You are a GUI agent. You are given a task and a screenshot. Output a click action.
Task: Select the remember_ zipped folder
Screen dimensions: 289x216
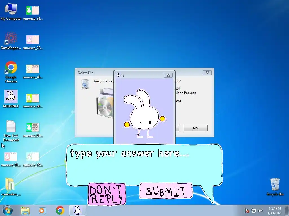click(11, 187)
